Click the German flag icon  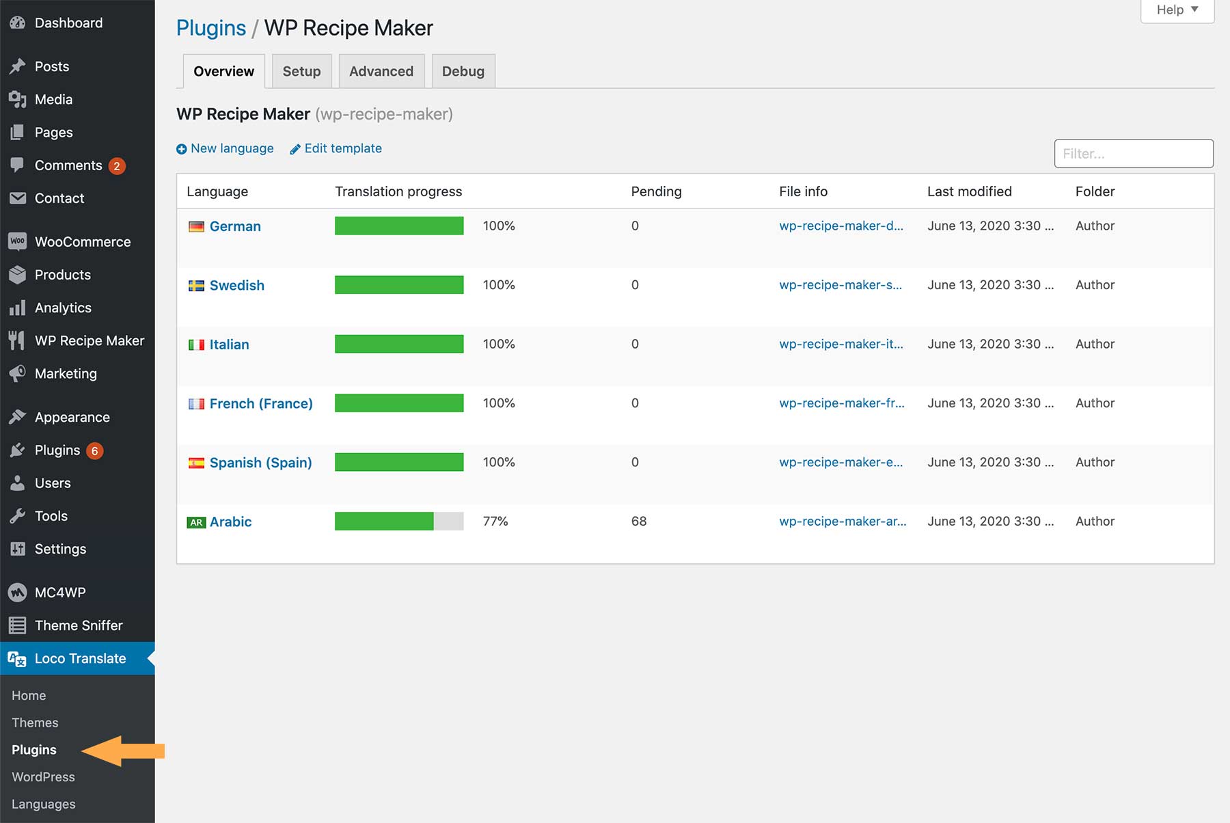pos(196,226)
